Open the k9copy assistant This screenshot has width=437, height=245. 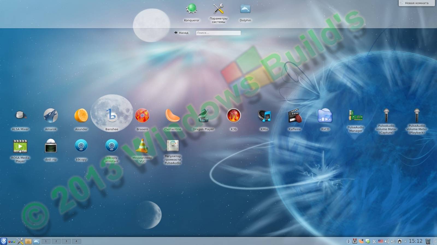tap(112, 151)
